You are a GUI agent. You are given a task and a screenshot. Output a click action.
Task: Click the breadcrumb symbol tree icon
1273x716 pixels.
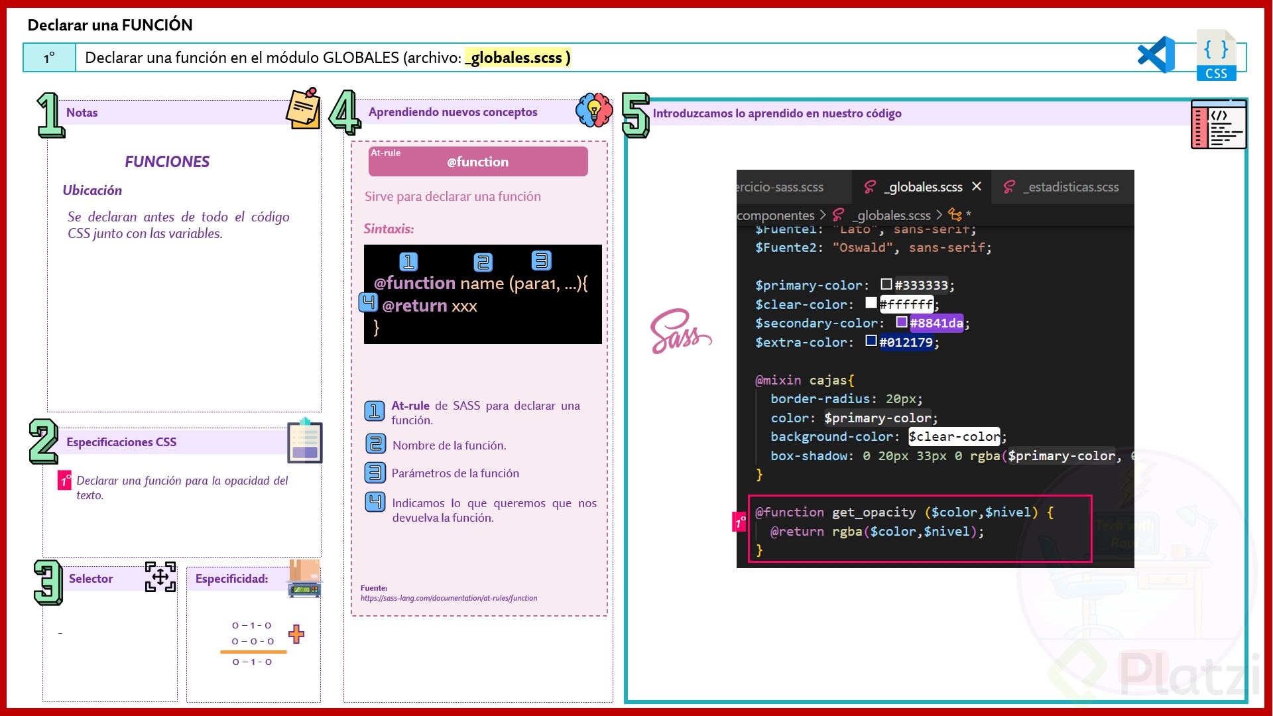955,214
